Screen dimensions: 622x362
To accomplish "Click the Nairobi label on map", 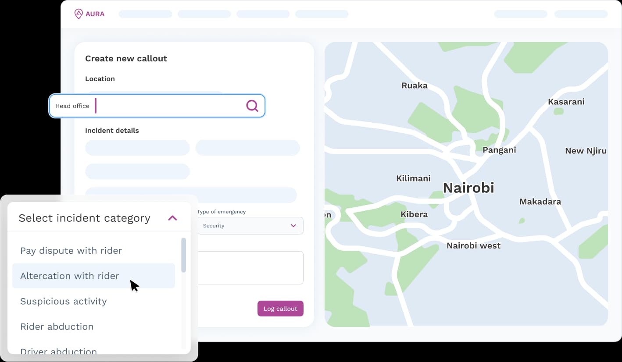I will tap(468, 188).
